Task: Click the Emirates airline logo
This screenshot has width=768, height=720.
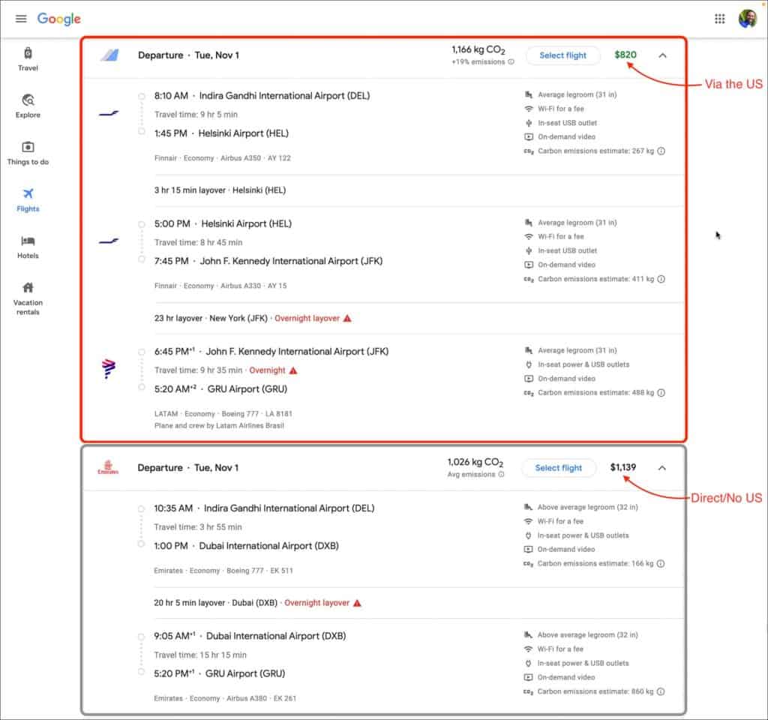Action: pyautogui.click(x=108, y=468)
